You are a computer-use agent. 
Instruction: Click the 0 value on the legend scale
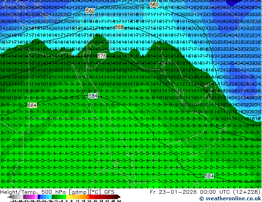click(67, 201)
